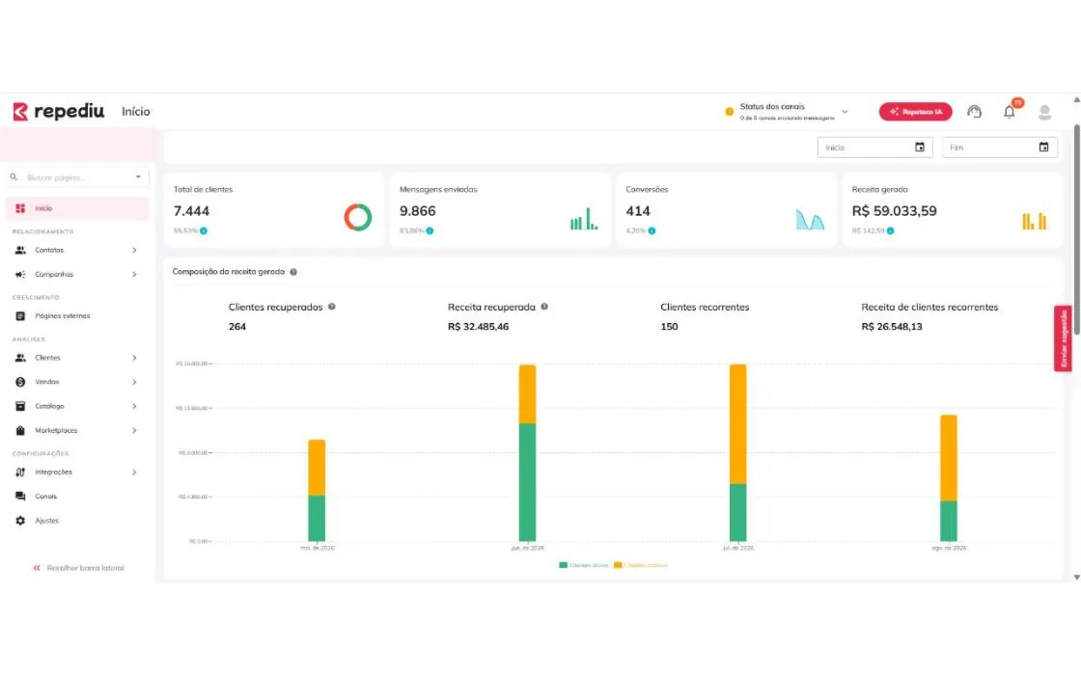Viewport: 1081px width, 675px height.
Task: Toggle the green Clientes ativos legend entry
Action: (x=583, y=565)
